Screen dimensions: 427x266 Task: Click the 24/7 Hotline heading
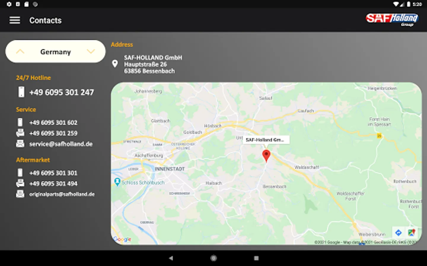[x=34, y=78]
